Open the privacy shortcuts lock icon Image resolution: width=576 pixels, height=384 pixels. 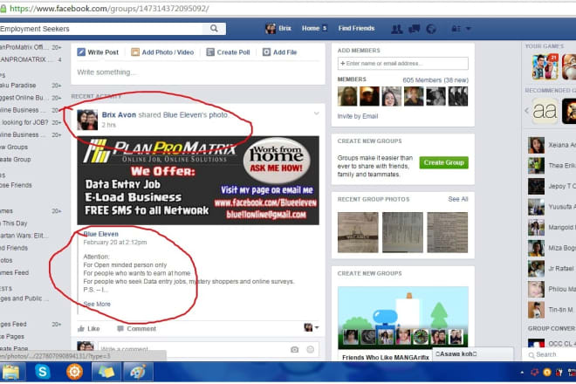point(456,29)
